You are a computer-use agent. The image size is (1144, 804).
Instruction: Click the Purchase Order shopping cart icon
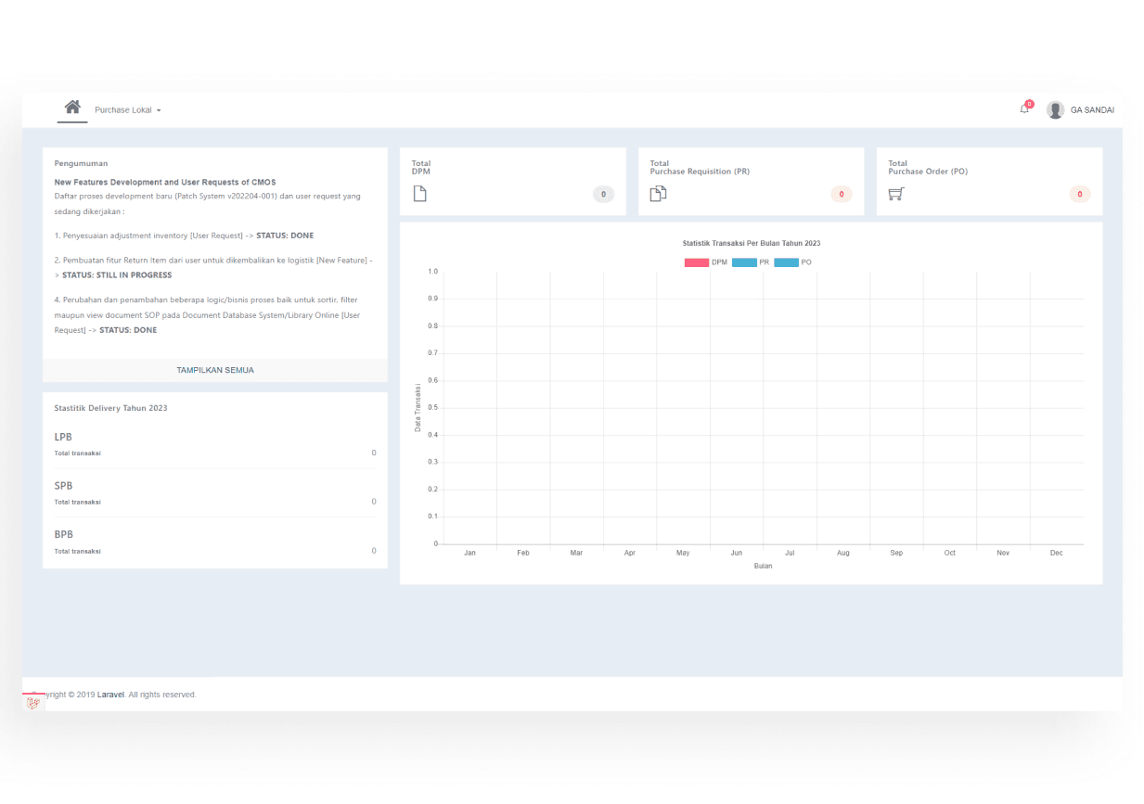click(x=896, y=193)
